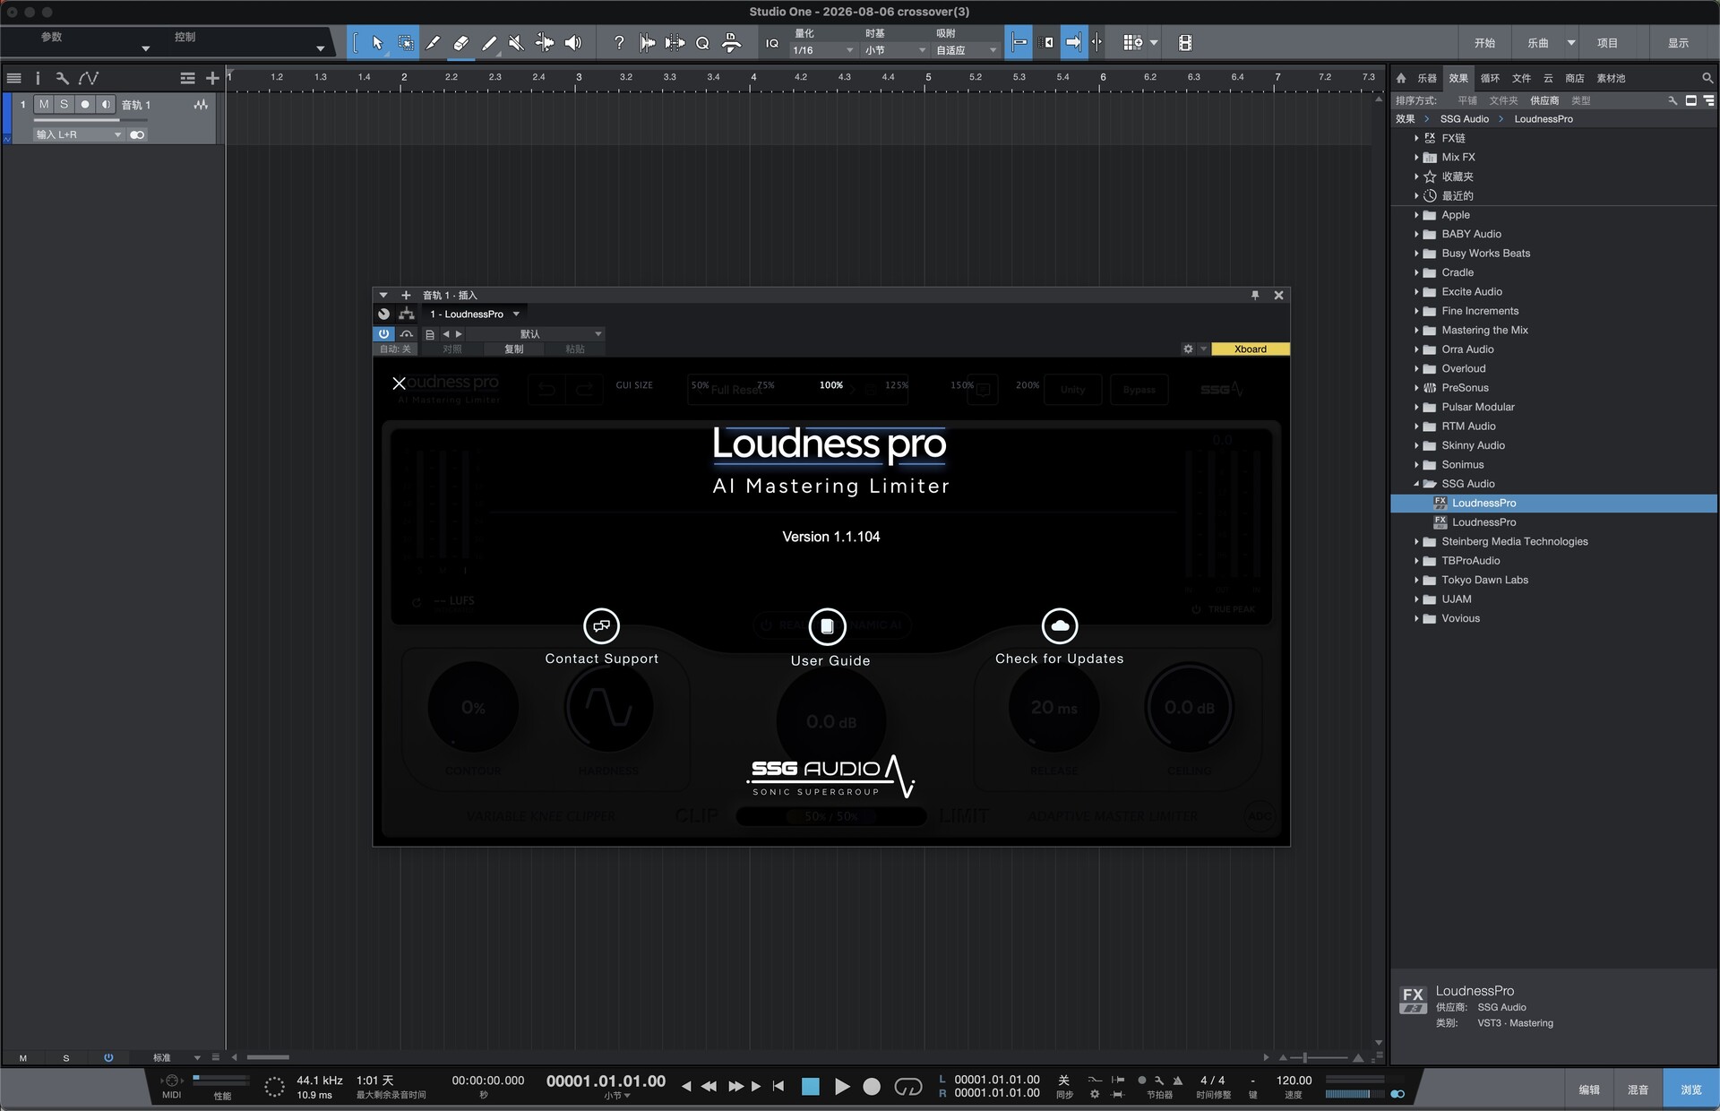Open the 商店 browser tab

pos(1574,78)
